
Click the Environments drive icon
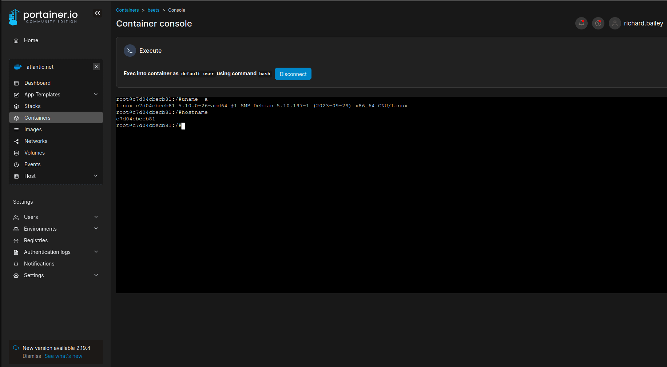16,229
